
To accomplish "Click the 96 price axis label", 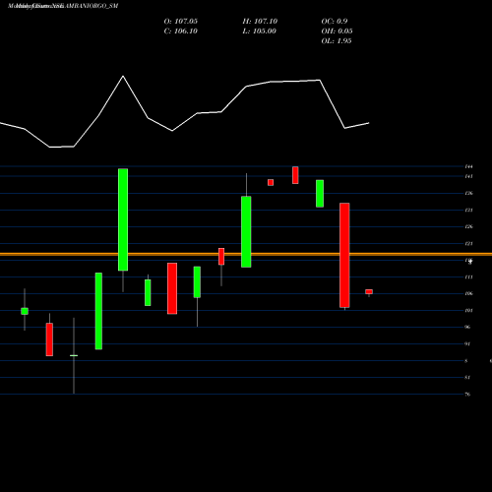I will (467, 327).
